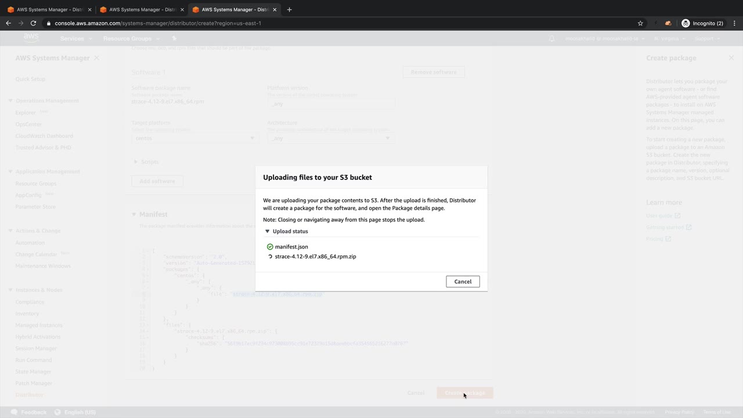The height and width of the screenshot is (418, 743).
Task: Collapse the Manifest section
Action: 134,214
